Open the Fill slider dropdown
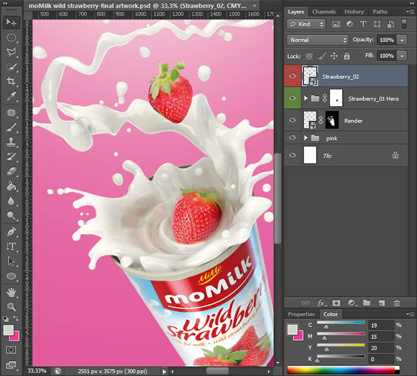Image resolution: width=417 pixels, height=376 pixels. (x=402, y=56)
